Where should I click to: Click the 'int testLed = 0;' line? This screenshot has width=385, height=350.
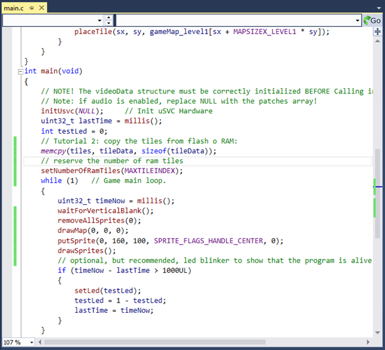click(x=74, y=131)
